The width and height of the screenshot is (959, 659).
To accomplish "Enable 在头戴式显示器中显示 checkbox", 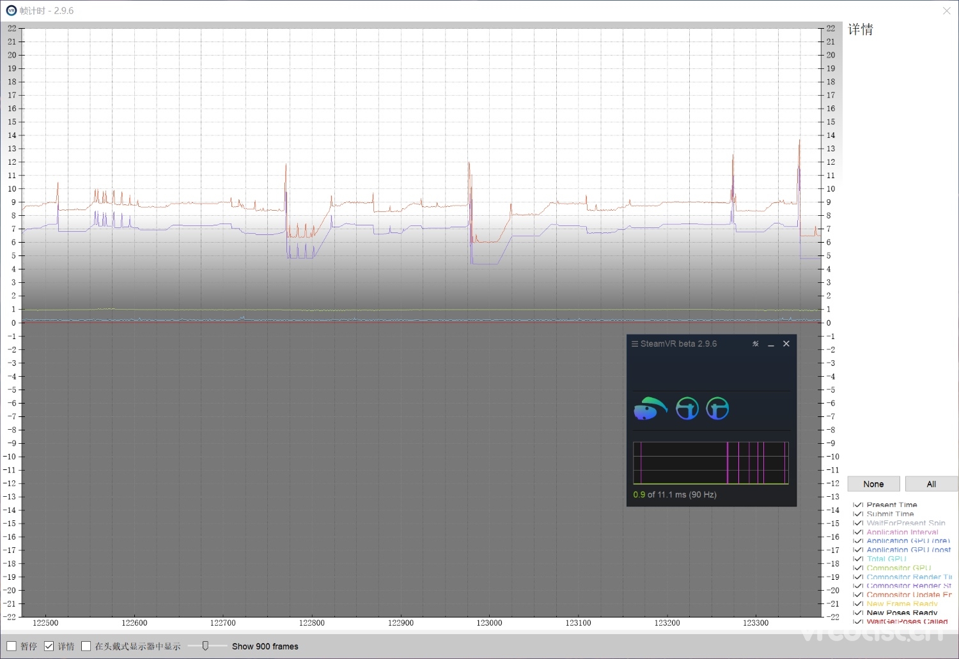I will (x=86, y=646).
